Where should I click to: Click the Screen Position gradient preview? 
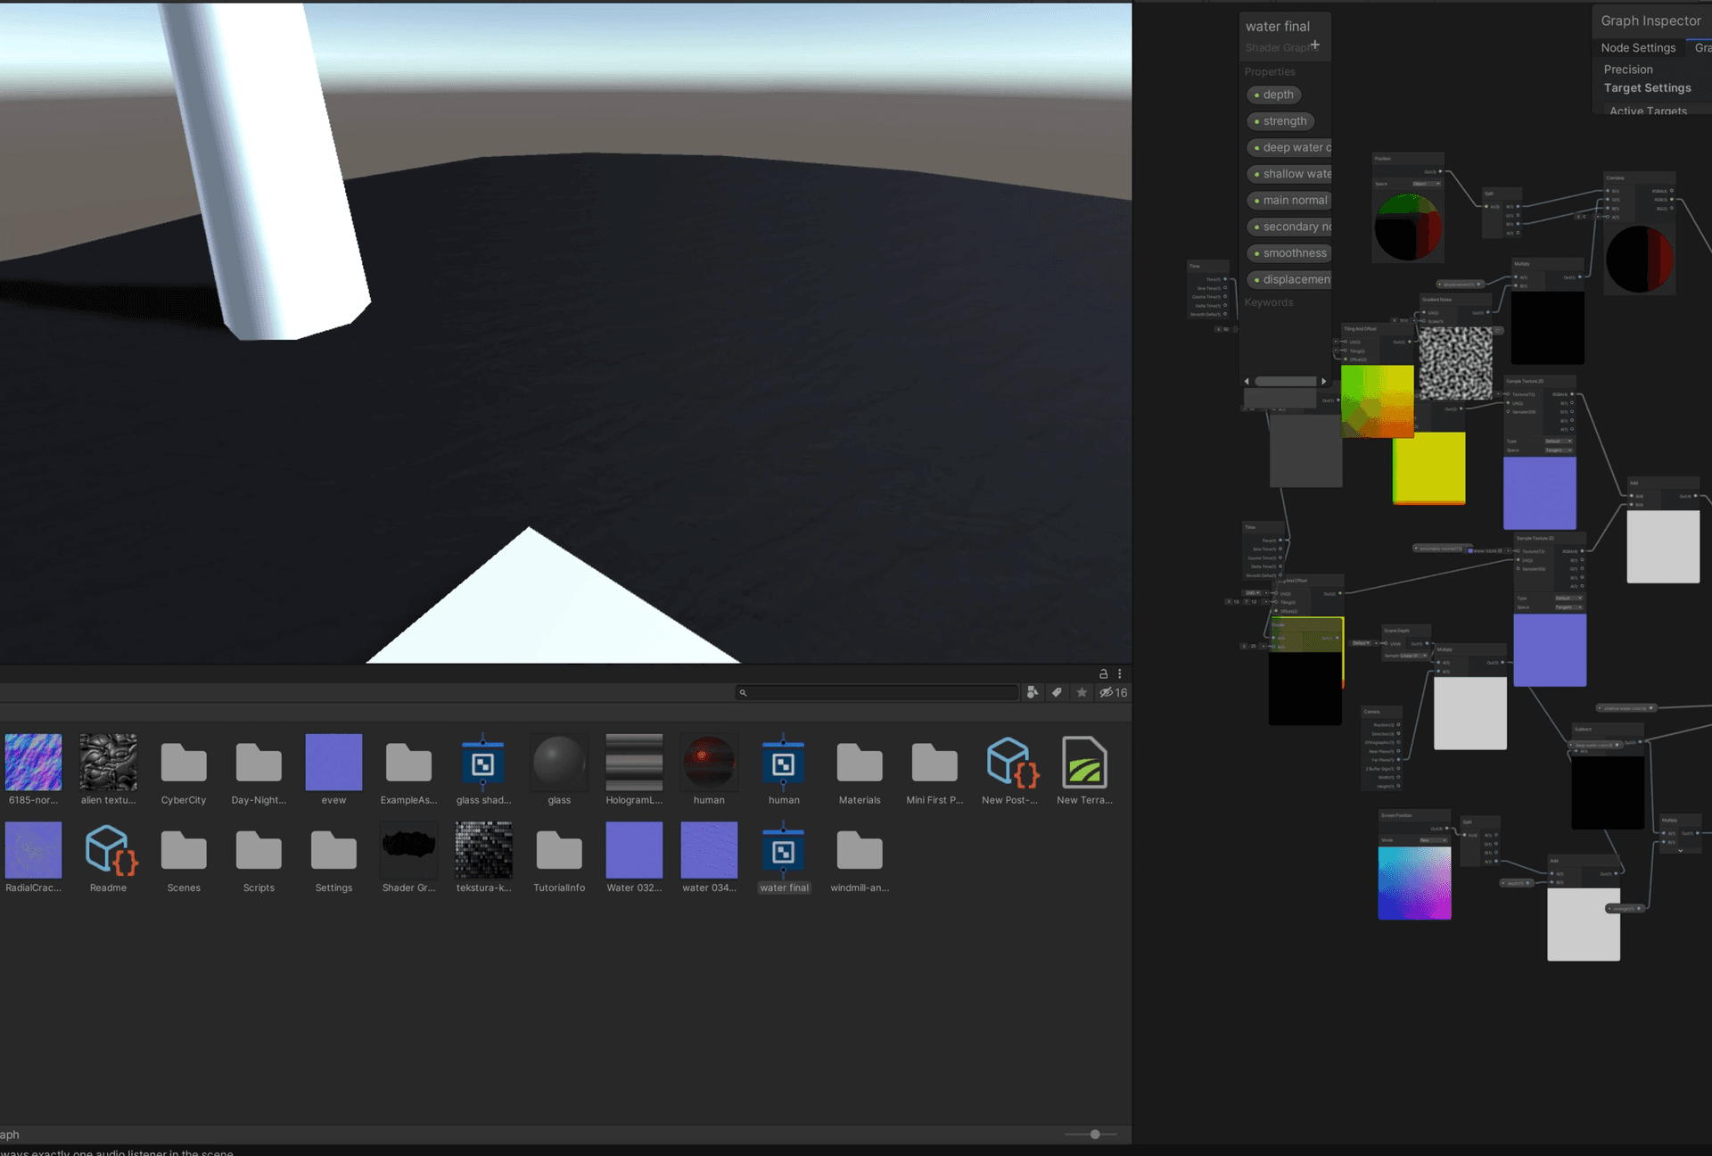click(x=1414, y=883)
